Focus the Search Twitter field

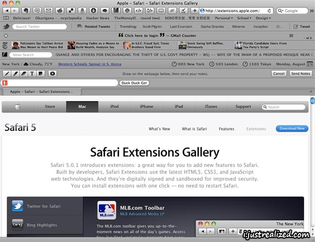pos(40,27)
